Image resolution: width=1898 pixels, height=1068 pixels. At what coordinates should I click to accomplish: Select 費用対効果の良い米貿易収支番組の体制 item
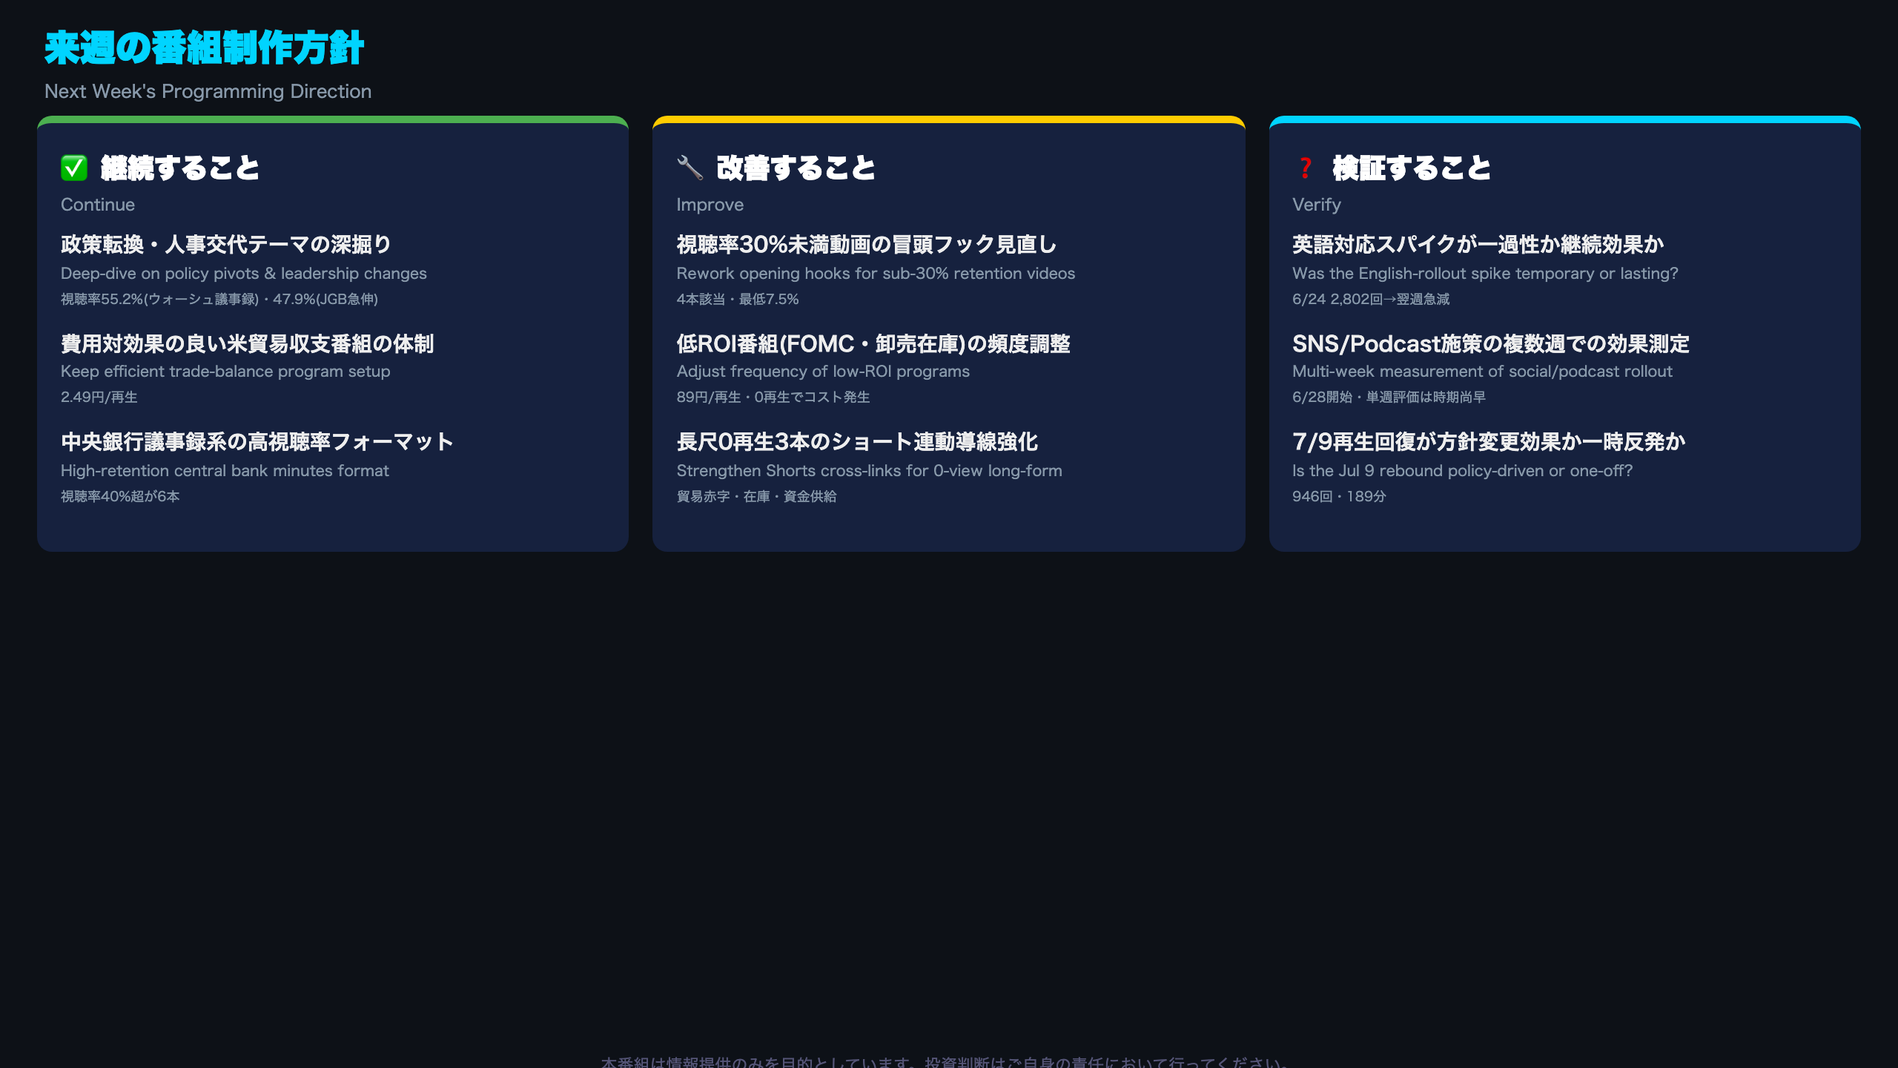click(248, 343)
